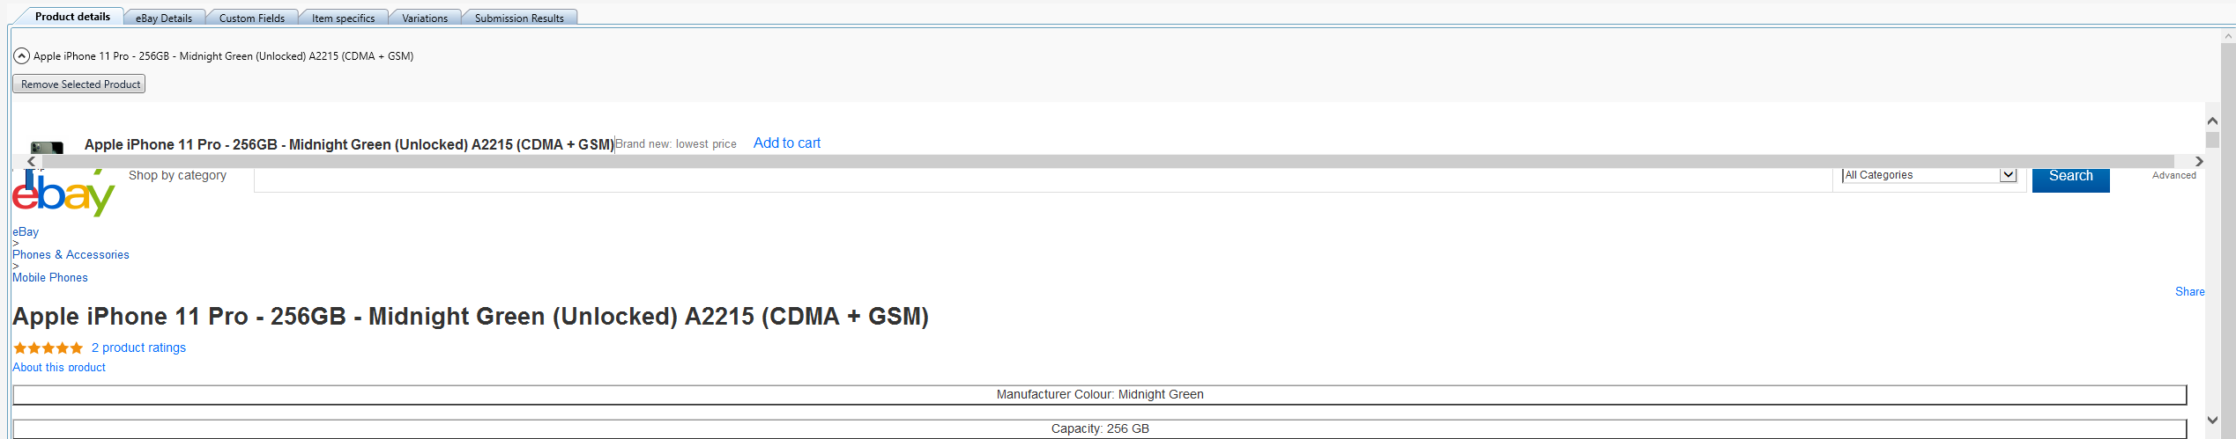Click the horizontal scrollbar left arrow

(x=32, y=162)
